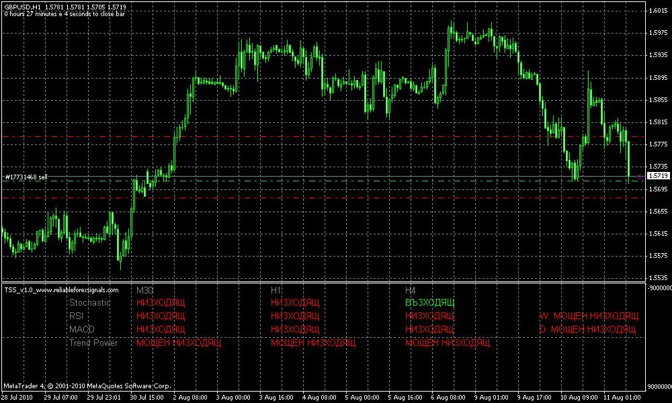The image size is (672, 403).
Task: Click the "MACD" row label
Action: tap(82, 329)
